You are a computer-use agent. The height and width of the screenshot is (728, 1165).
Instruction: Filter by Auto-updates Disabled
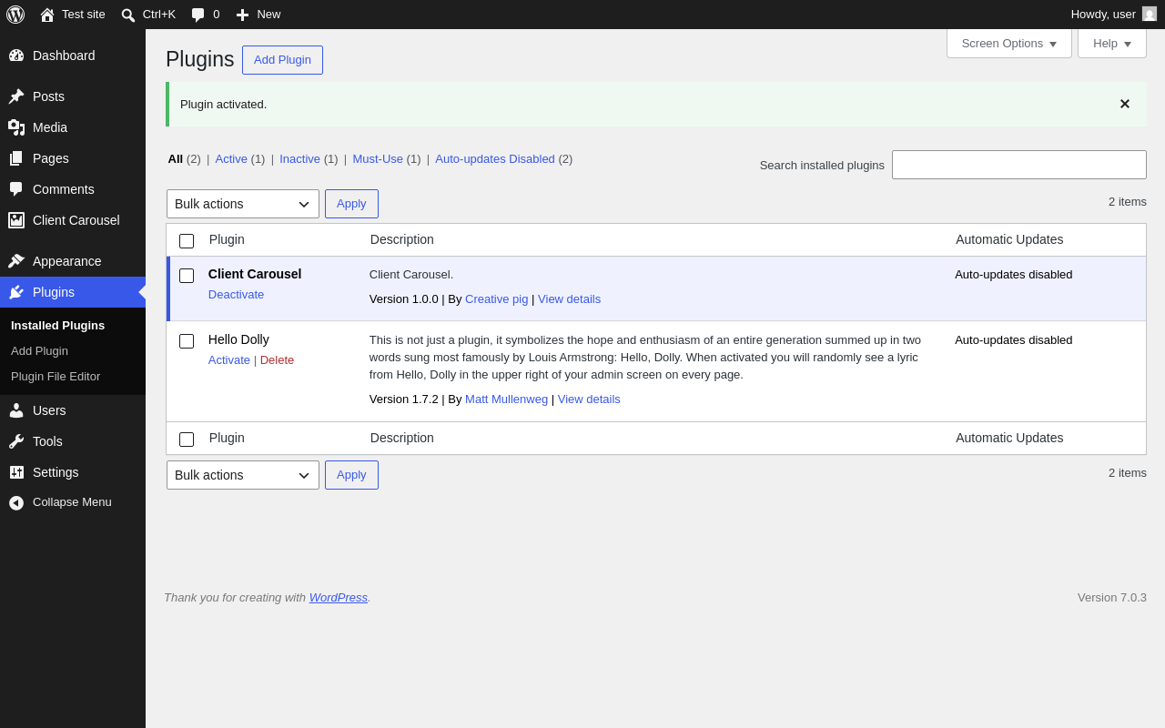tap(495, 159)
